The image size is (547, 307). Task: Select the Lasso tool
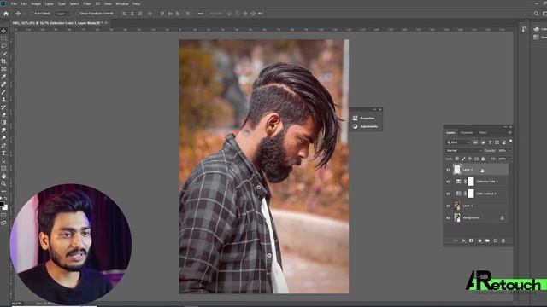click(x=3, y=46)
